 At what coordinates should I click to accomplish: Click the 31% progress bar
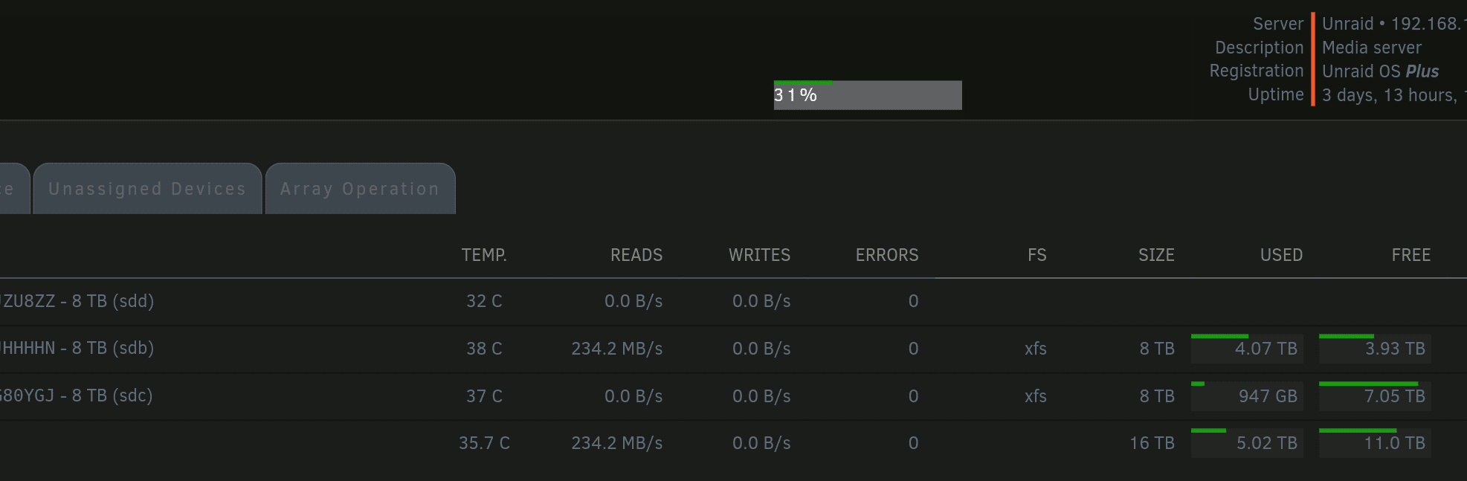pyautogui.click(x=868, y=95)
